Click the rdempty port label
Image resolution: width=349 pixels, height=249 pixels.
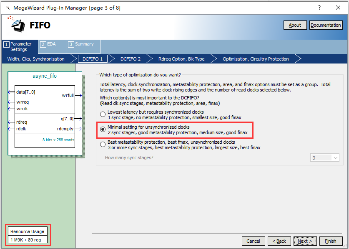(x=65, y=129)
